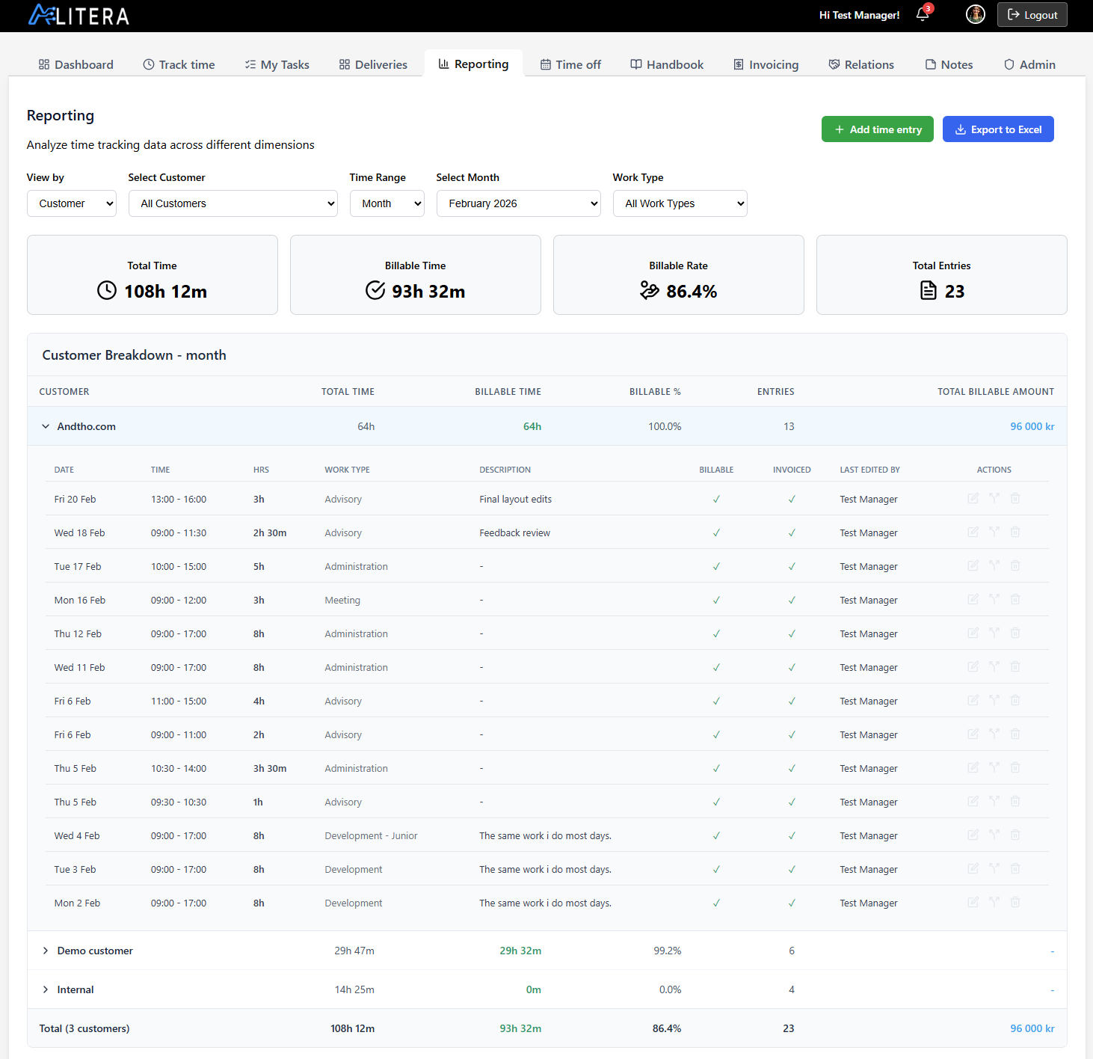Viewport: 1093px width, 1059px height.
Task: Split the Thu 12 Feb entry
Action: [x=994, y=633]
